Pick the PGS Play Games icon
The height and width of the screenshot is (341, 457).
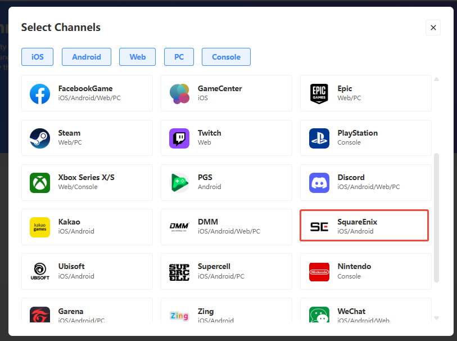(179, 183)
